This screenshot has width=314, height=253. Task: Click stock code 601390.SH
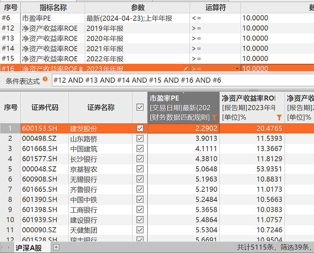pos(40,200)
